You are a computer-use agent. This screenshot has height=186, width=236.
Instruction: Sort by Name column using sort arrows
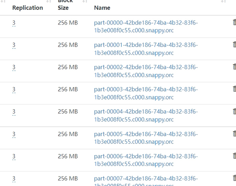pyautogui.click(x=223, y=1)
